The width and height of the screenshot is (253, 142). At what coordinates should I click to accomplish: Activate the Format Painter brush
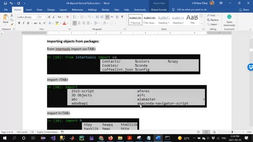click(11, 24)
